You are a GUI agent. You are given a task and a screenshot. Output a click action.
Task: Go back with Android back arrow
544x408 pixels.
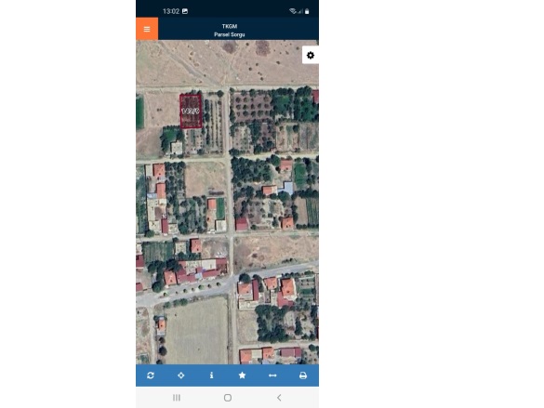279,398
